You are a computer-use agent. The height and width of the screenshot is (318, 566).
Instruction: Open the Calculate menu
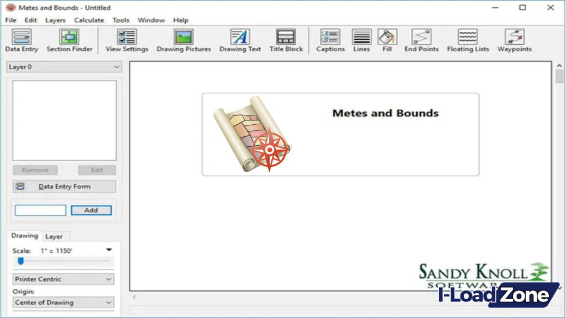click(x=89, y=20)
